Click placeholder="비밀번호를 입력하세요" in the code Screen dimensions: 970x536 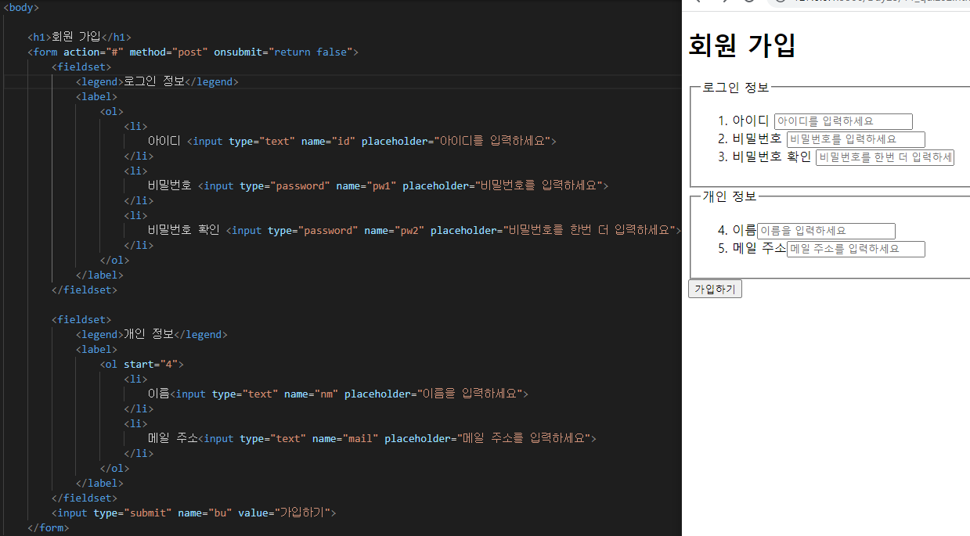click(503, 185)
